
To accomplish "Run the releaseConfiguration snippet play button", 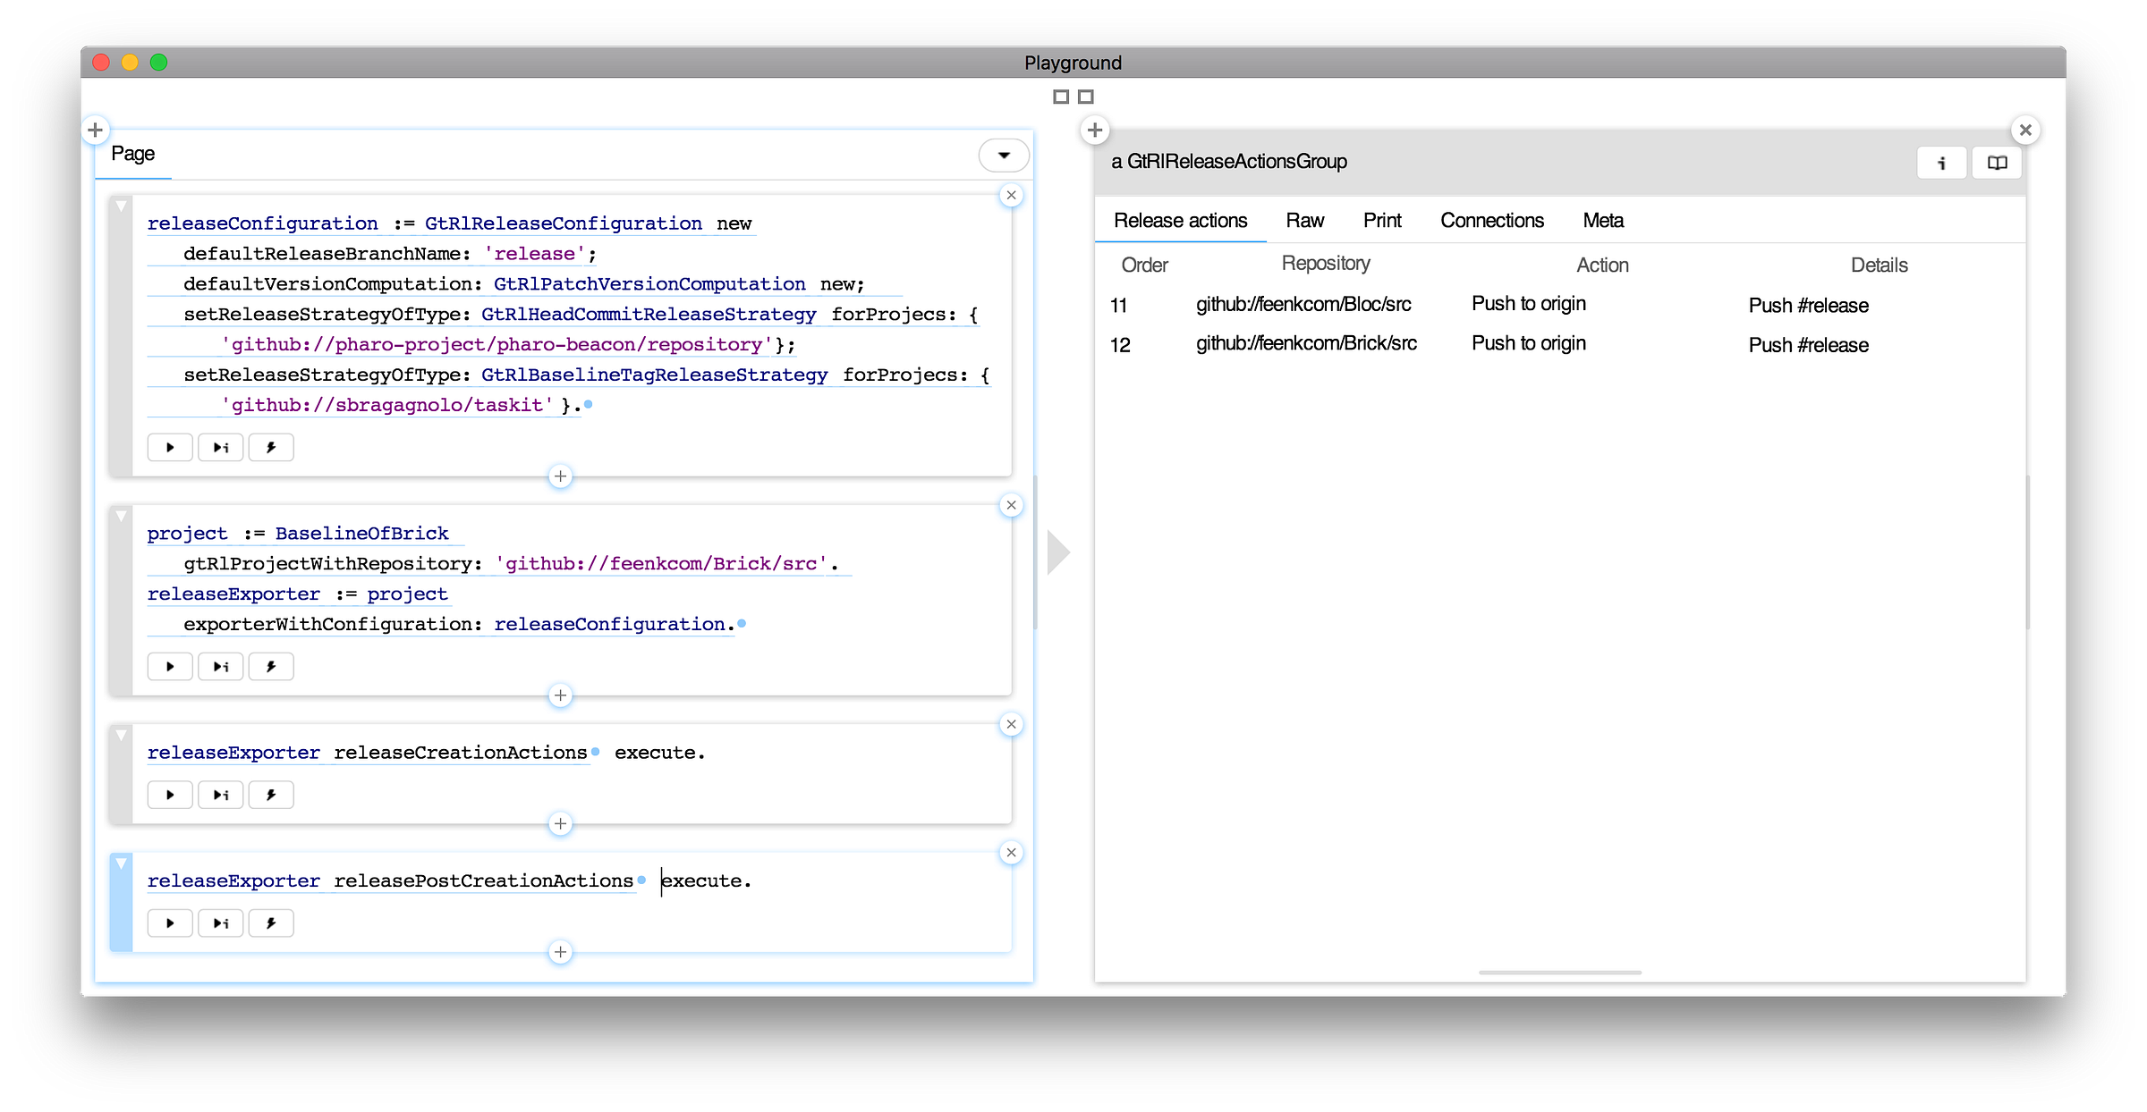I will (170, 447).
